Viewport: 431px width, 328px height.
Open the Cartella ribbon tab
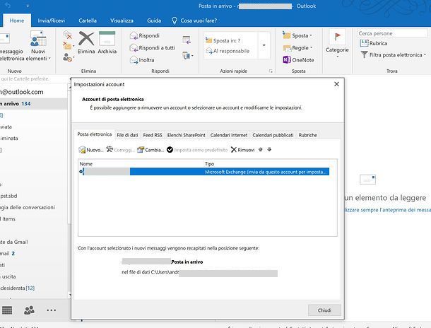(x=88, y=20)
